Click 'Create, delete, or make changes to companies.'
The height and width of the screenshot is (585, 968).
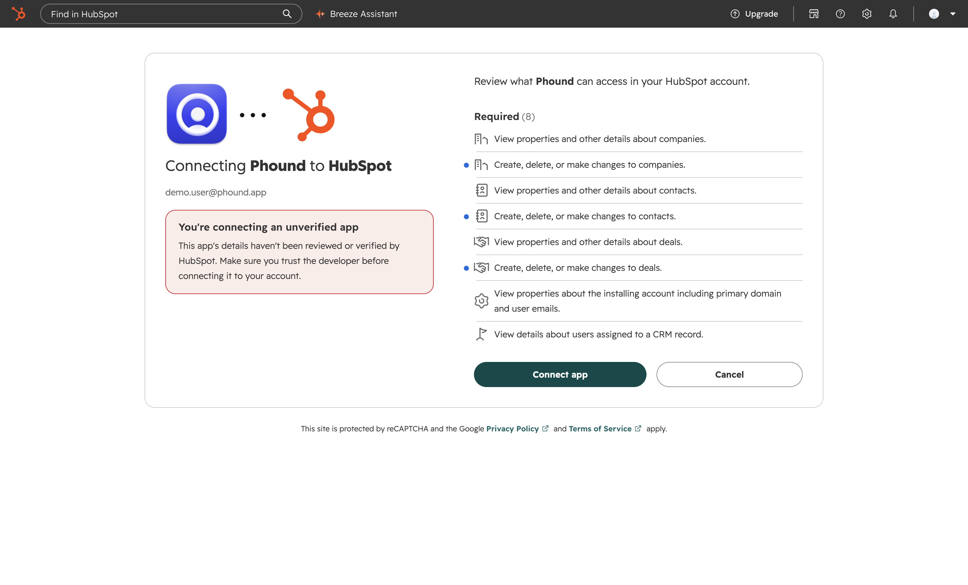tap(590, 165)
